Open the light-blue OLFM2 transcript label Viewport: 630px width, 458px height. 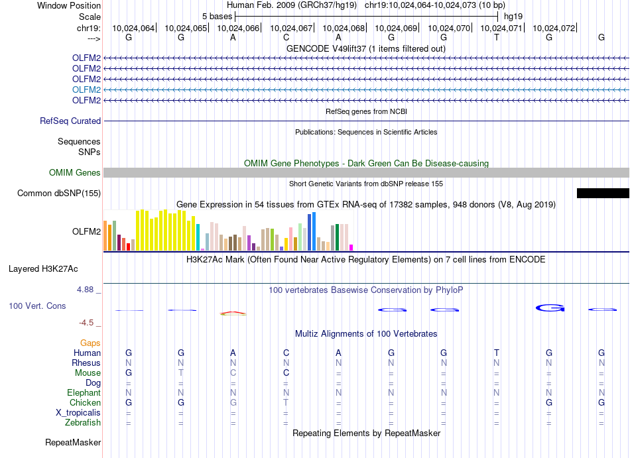click(x=86, y=89)
